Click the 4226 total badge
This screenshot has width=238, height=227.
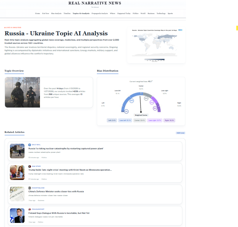[x=180, y=133]
